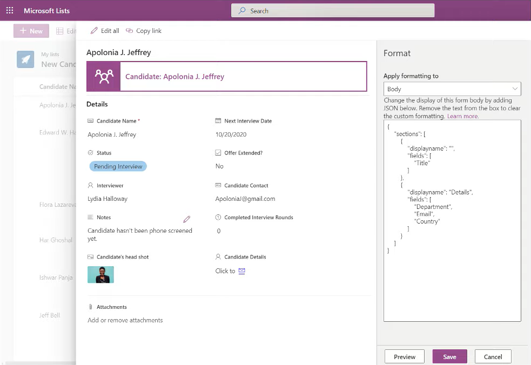This screenshot has height=365, width=531.
Task: Click the Learn more link
Action: [462, 116]
